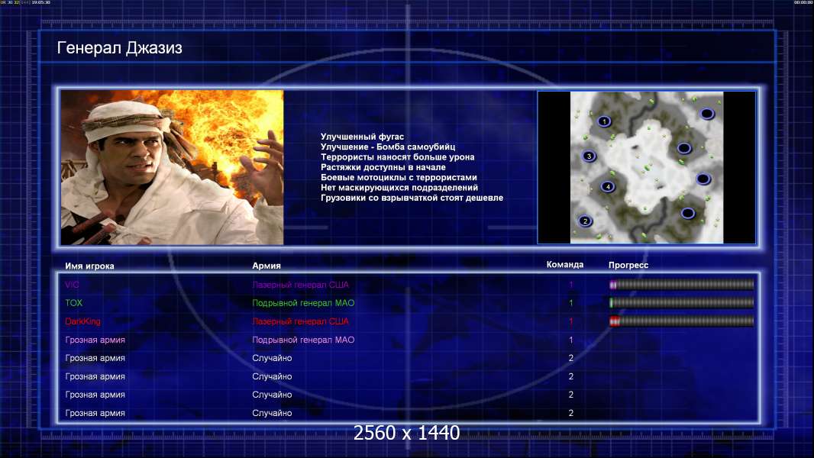Click 'Боевые мотоциклы с террористами' line
Image resolution: width=814 pixels, height=458 pixels.
(399, 177)
